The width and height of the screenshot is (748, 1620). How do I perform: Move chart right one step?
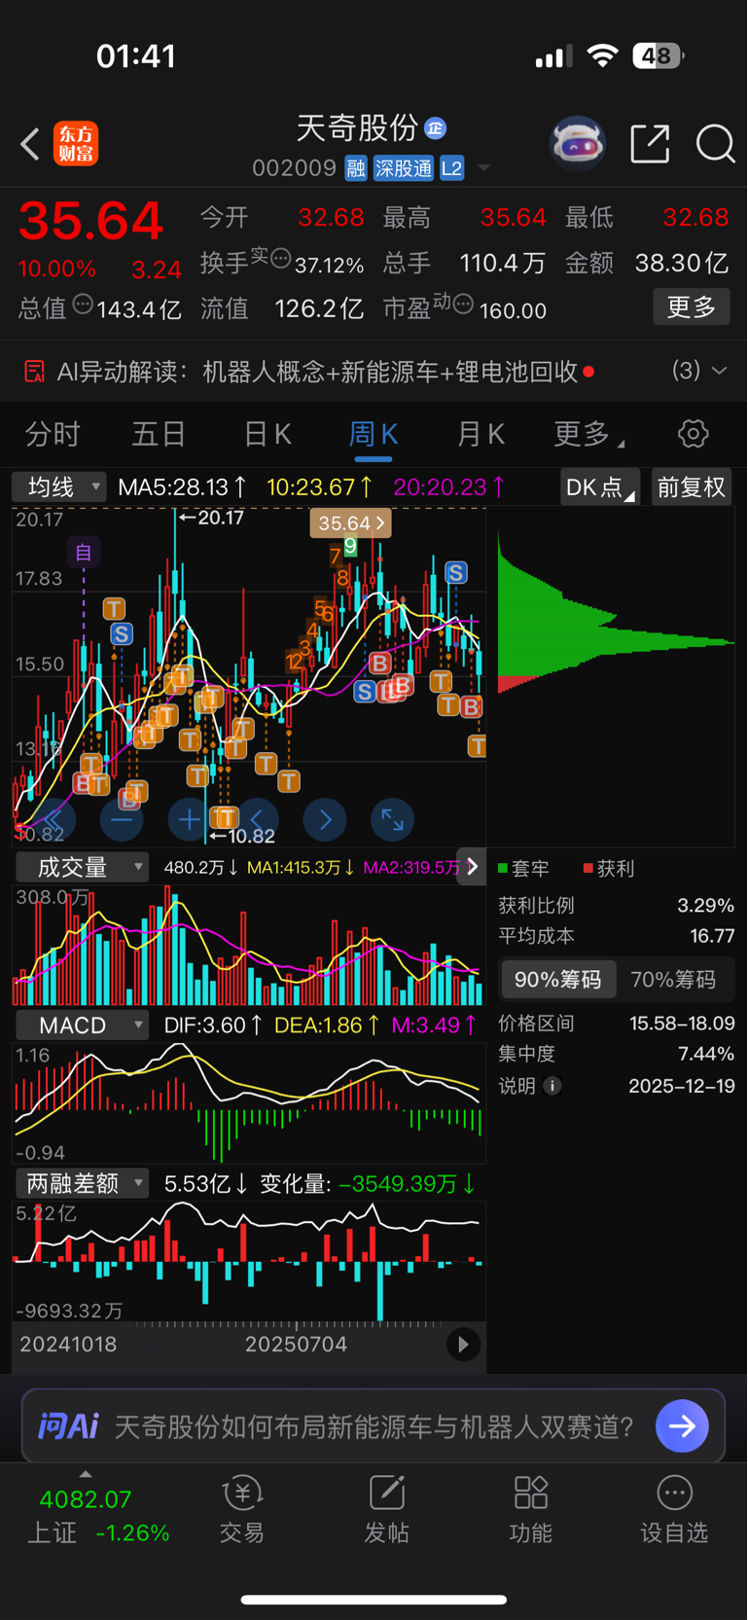coord(325,820)
